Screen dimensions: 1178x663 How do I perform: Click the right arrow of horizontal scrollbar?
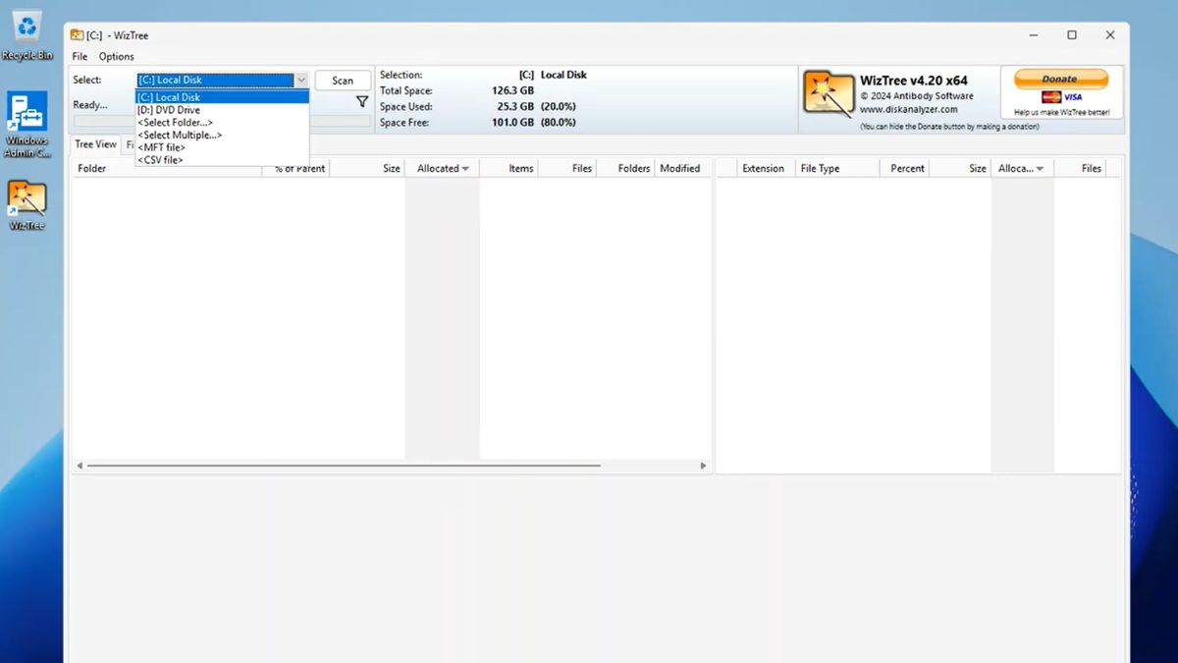click(703, 466)
